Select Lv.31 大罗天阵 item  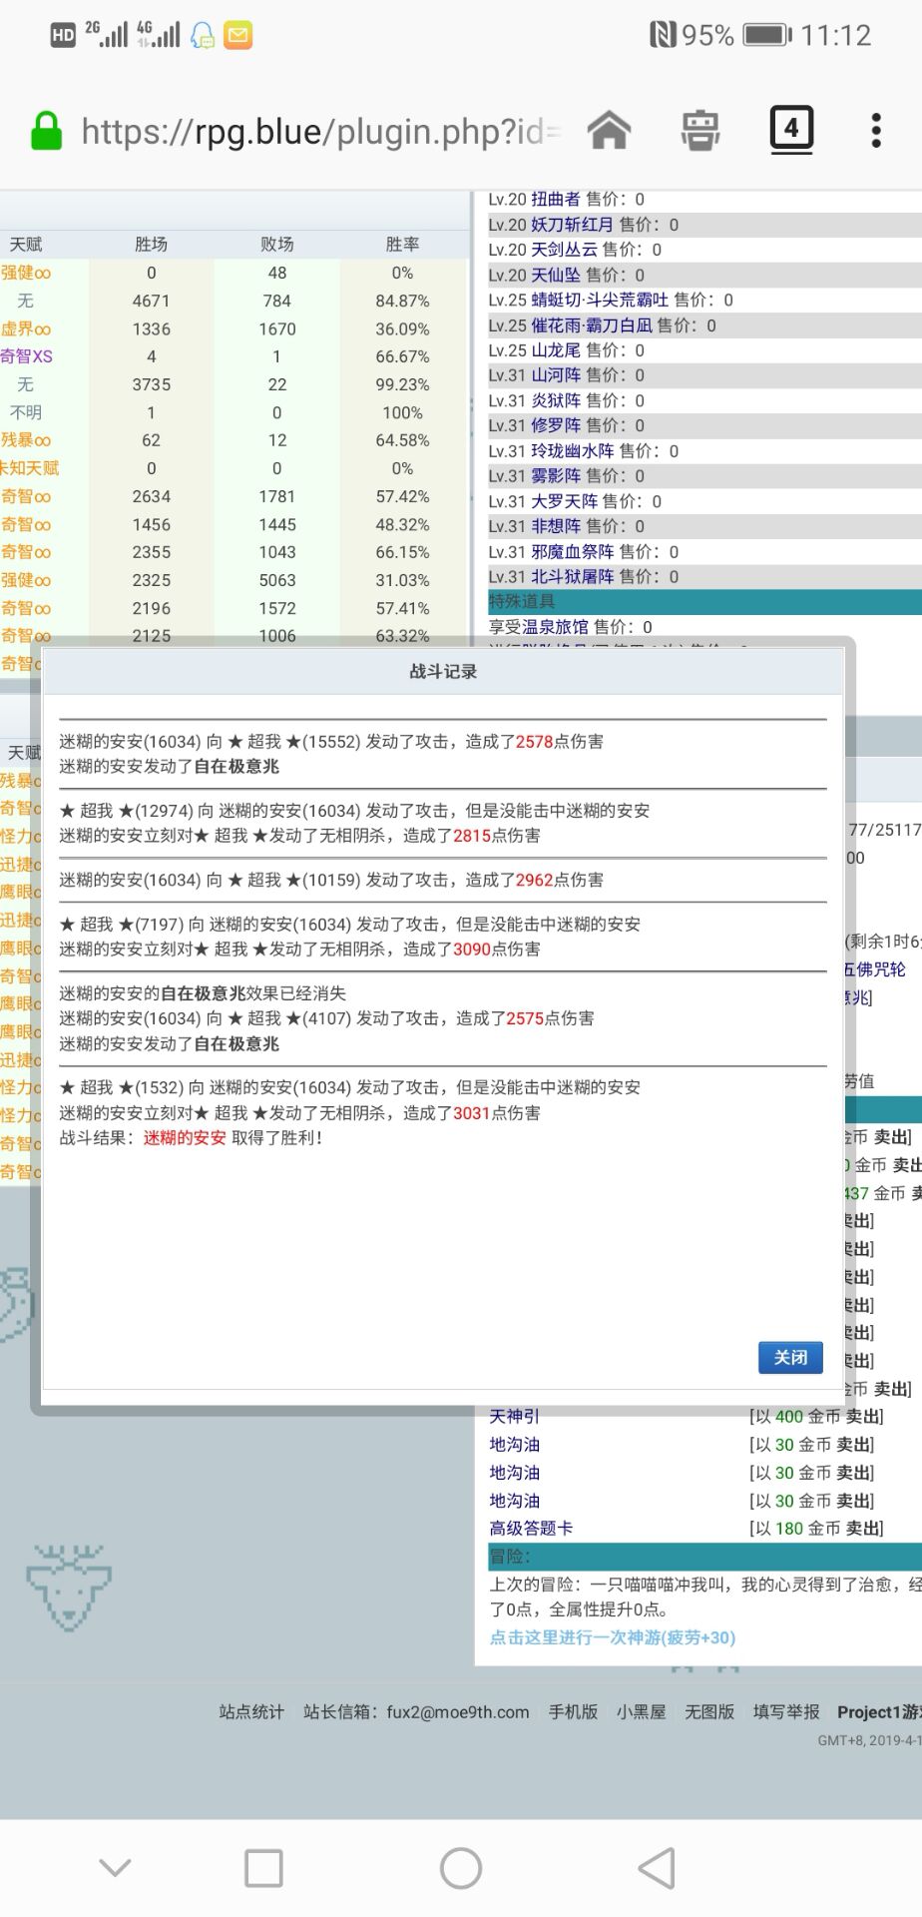pos(564,501)
